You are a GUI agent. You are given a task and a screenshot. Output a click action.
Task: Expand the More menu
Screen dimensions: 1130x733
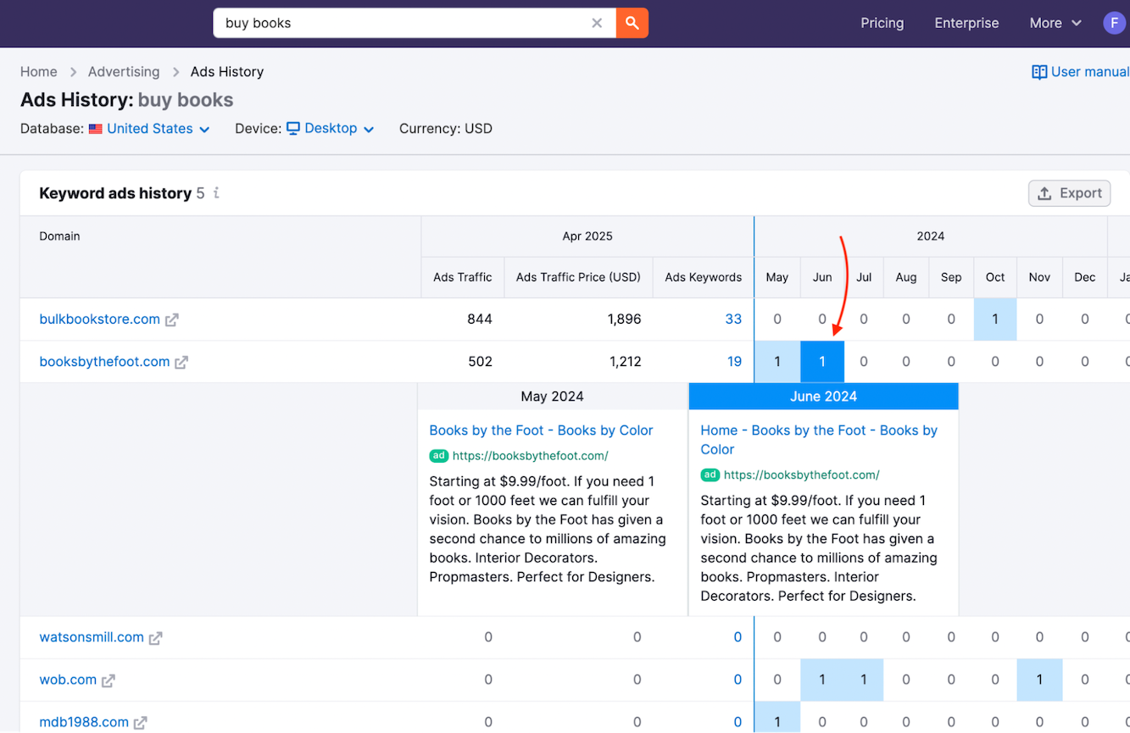tap(1055, 23)
